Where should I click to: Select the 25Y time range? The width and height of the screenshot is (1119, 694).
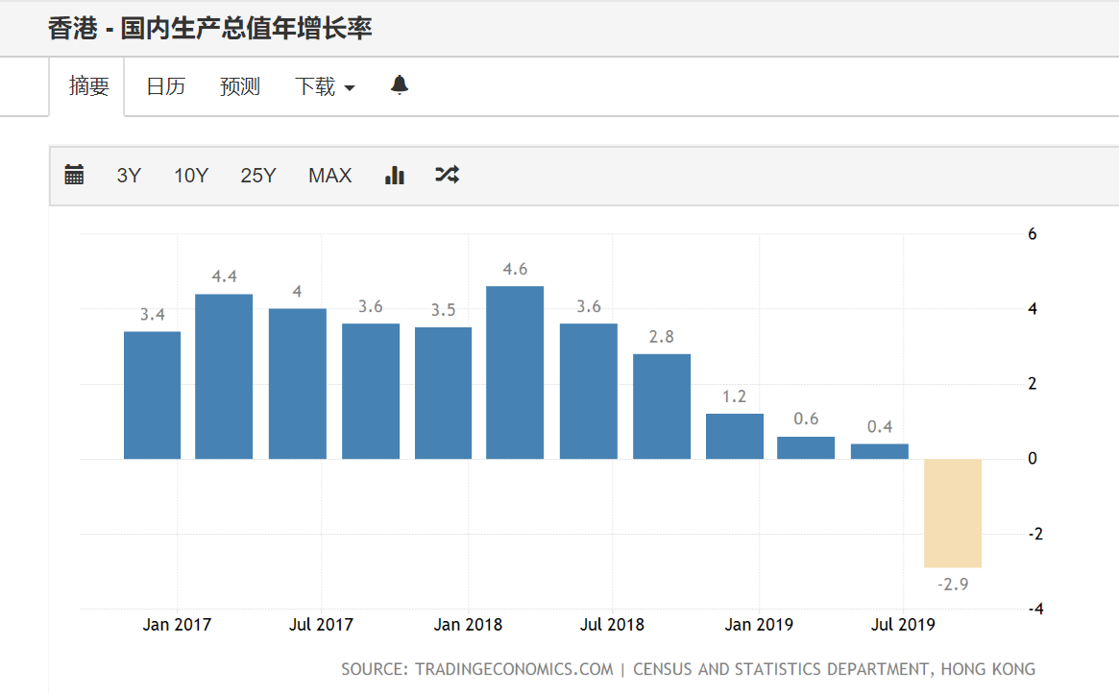point(257,176)
